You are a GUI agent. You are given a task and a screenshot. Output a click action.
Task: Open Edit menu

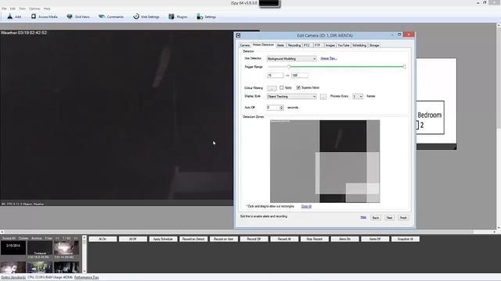13,9
